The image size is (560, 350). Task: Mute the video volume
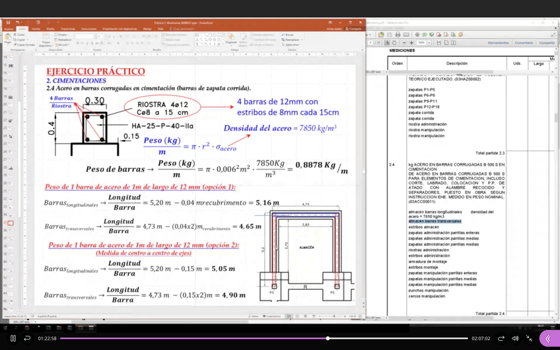[x=515, y=338]
